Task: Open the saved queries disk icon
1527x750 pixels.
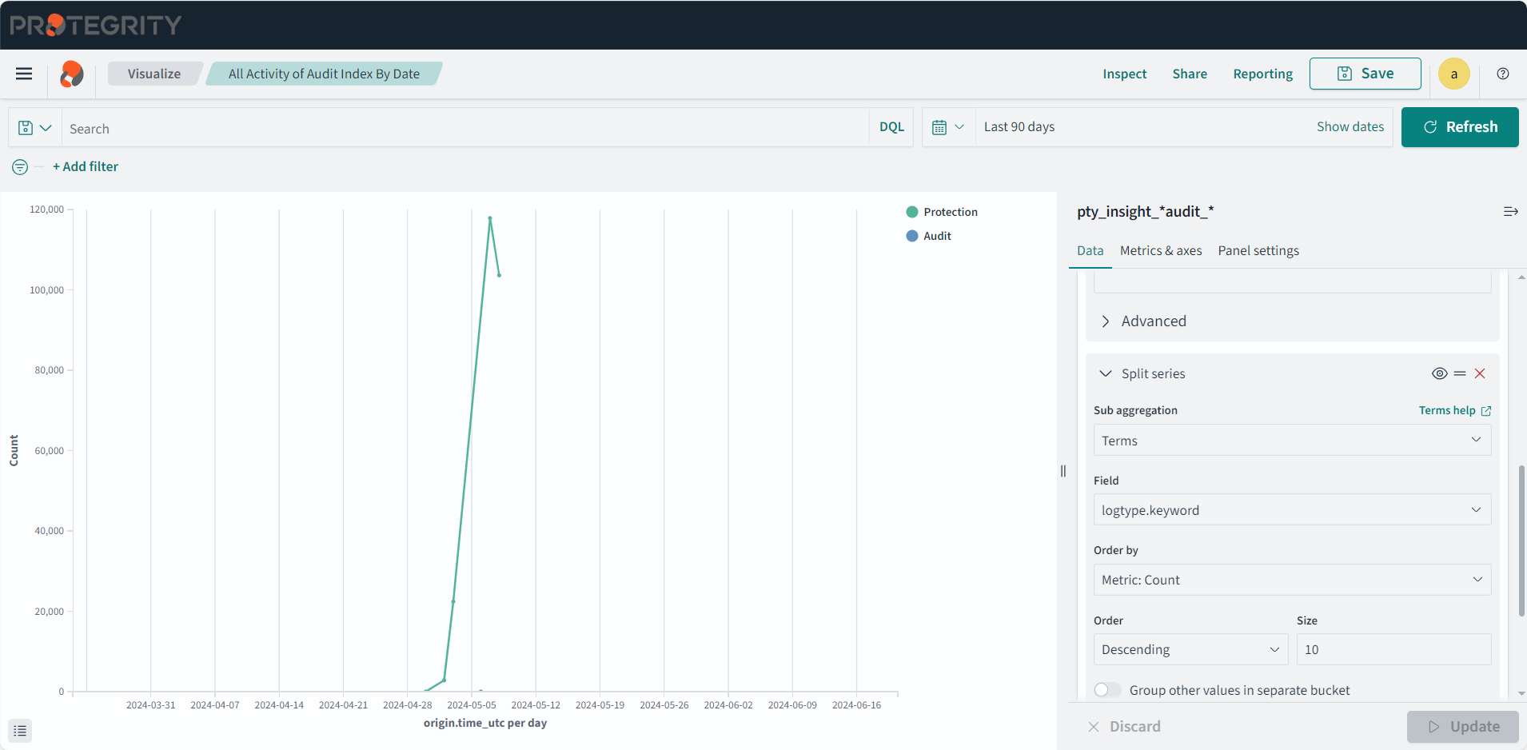Action: (x=35, y=128)
